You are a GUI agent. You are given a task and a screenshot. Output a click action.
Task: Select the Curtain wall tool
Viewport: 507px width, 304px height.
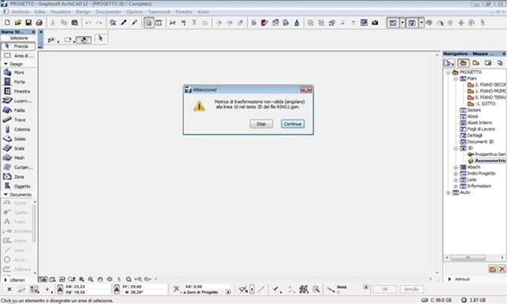point(18,167)
